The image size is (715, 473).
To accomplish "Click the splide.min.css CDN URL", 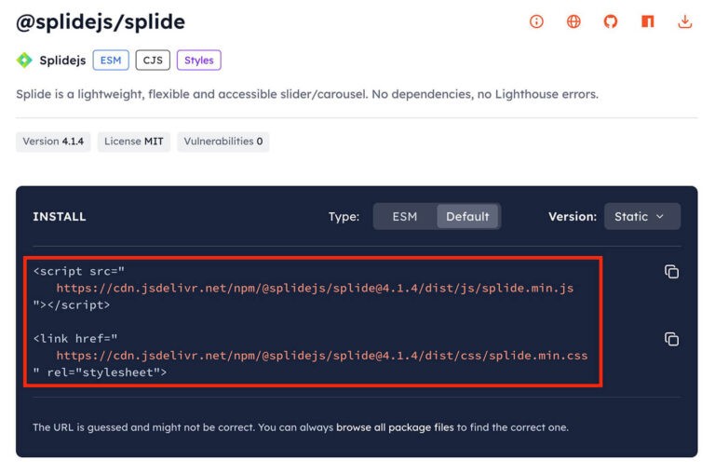I will point(321,355).
